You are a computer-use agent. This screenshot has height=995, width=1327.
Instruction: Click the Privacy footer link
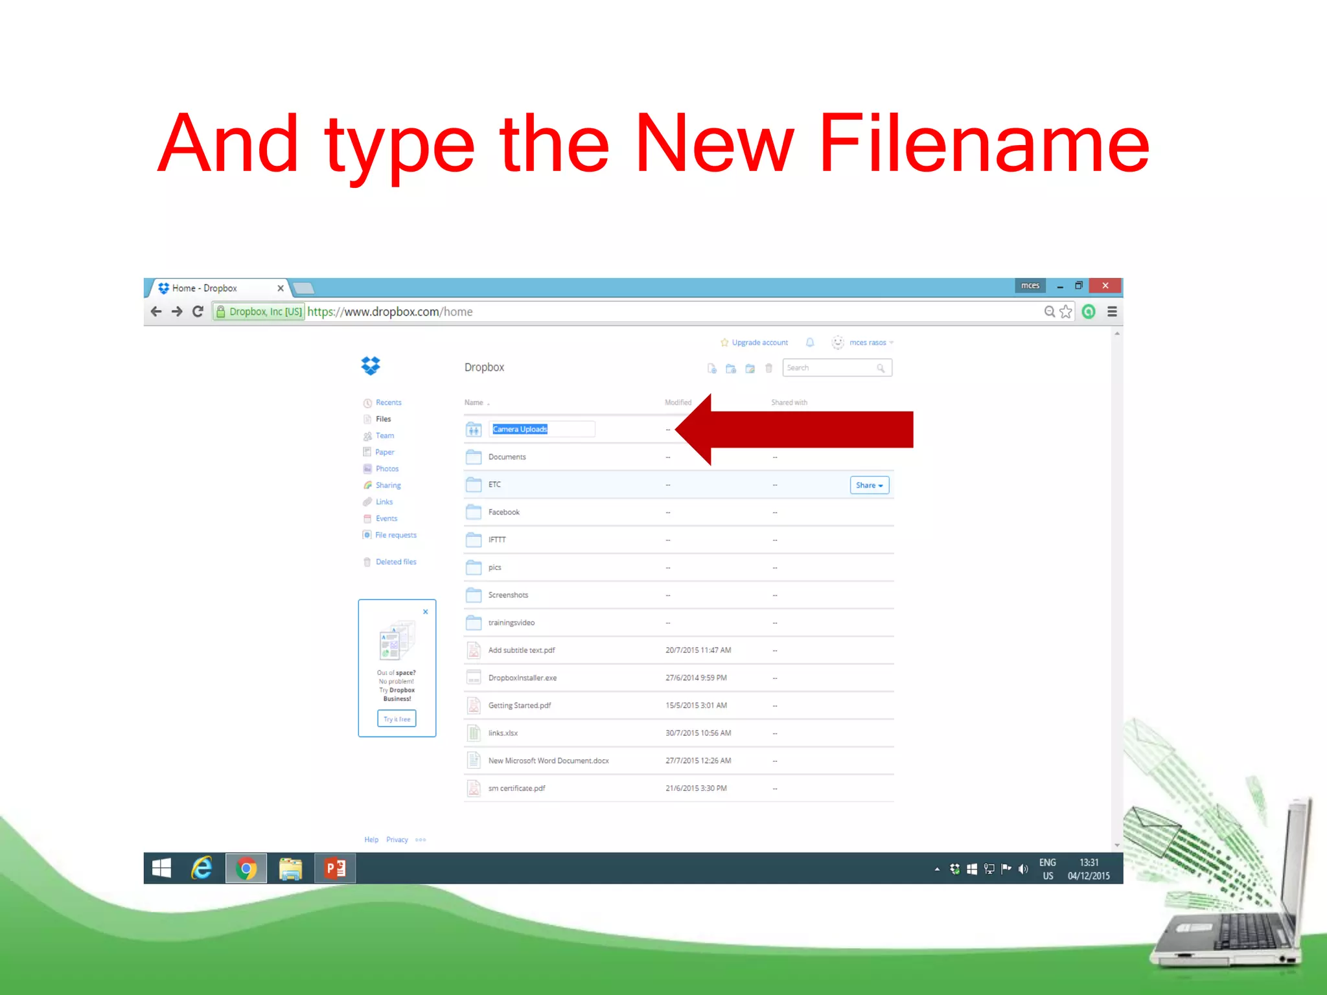tap(397, 840)
